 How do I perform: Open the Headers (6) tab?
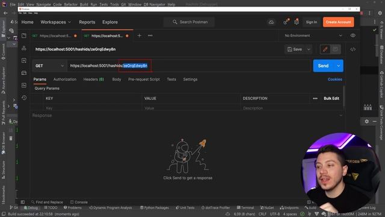tap(94, 79)
